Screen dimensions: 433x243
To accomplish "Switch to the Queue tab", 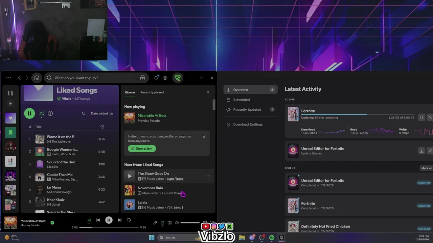I will [130, 92].
